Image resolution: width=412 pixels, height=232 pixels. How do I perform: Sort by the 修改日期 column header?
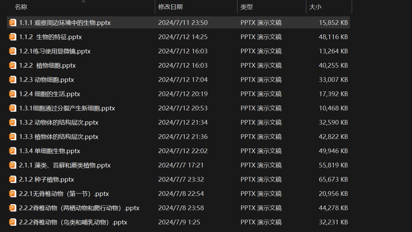tap(170, 7)
